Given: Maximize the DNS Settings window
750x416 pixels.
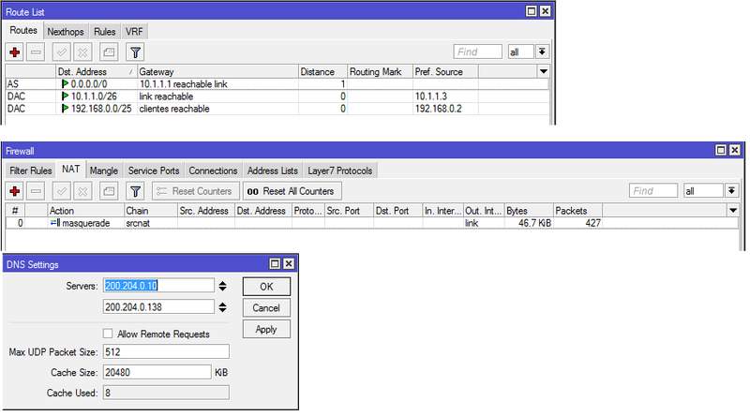Looking at the screenshot, I should pyautogui.click(x=275, y=263).
